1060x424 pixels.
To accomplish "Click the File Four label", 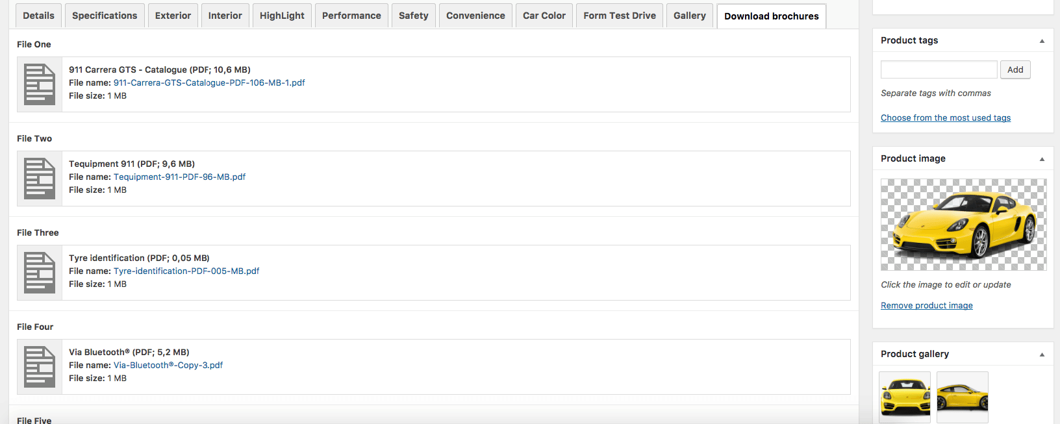I will pyautogui.click(x=35, y=327).
